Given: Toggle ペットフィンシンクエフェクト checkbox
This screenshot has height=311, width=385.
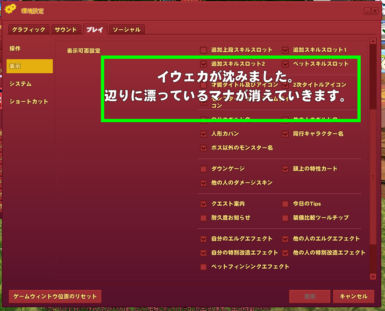Looking at the screenshot, I should pos(203,267).
